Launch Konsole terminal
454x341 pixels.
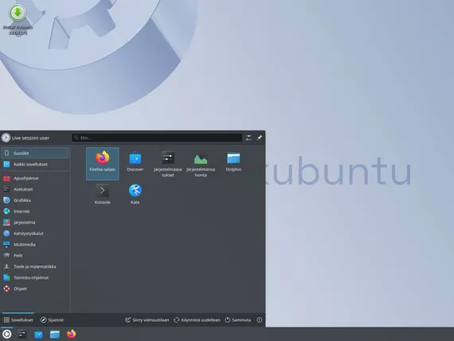click(x=102, y=194)
